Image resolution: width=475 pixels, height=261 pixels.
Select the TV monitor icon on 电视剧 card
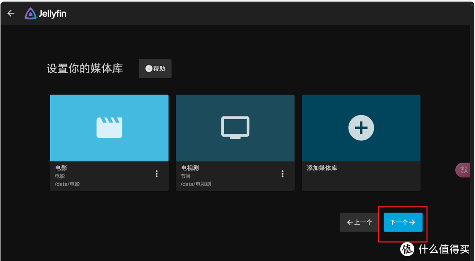(x=235, y=127)
